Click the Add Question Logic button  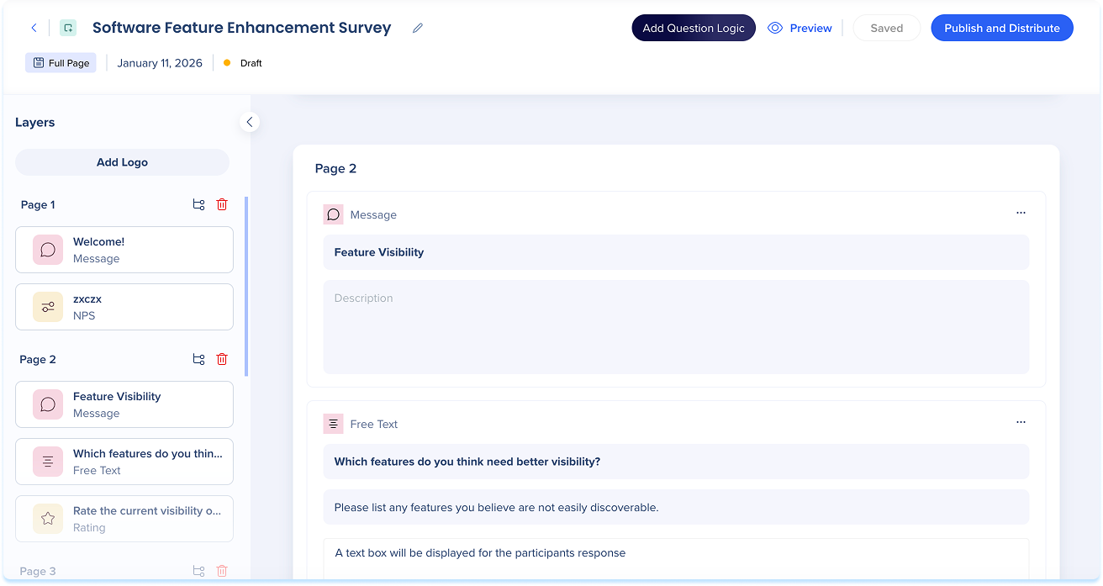[693, 28]
